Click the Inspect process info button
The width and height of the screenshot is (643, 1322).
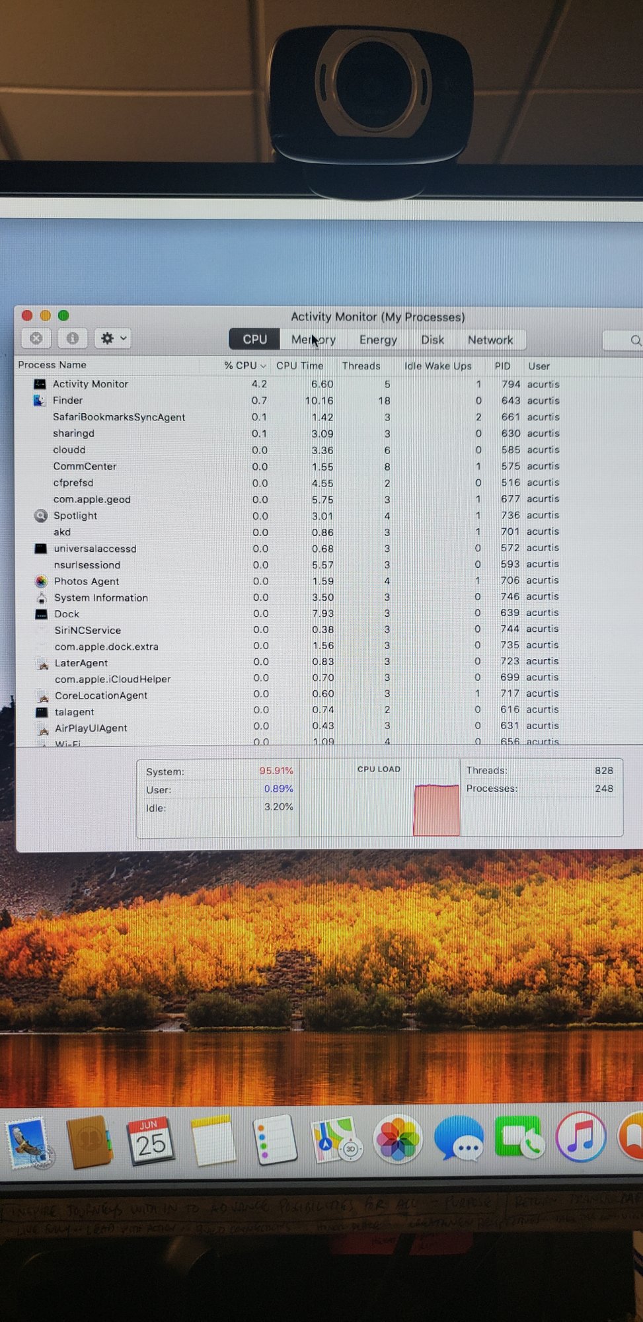pyautogui.click(x=73, y=338)
